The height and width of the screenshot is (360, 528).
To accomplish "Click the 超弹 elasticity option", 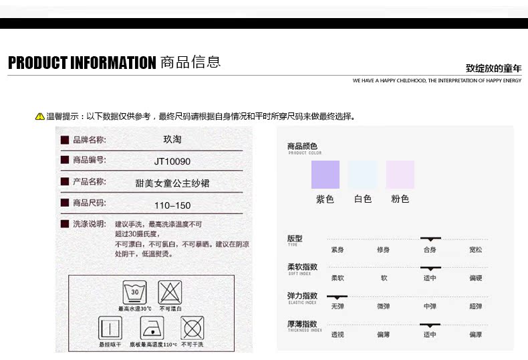I will [x=476, y=306].
